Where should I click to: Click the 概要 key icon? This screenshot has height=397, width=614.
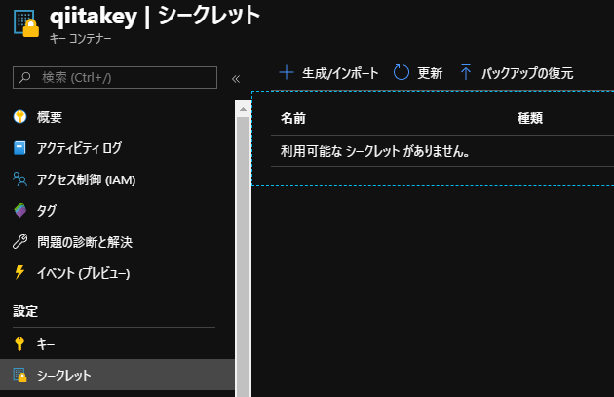click(19, 117)
